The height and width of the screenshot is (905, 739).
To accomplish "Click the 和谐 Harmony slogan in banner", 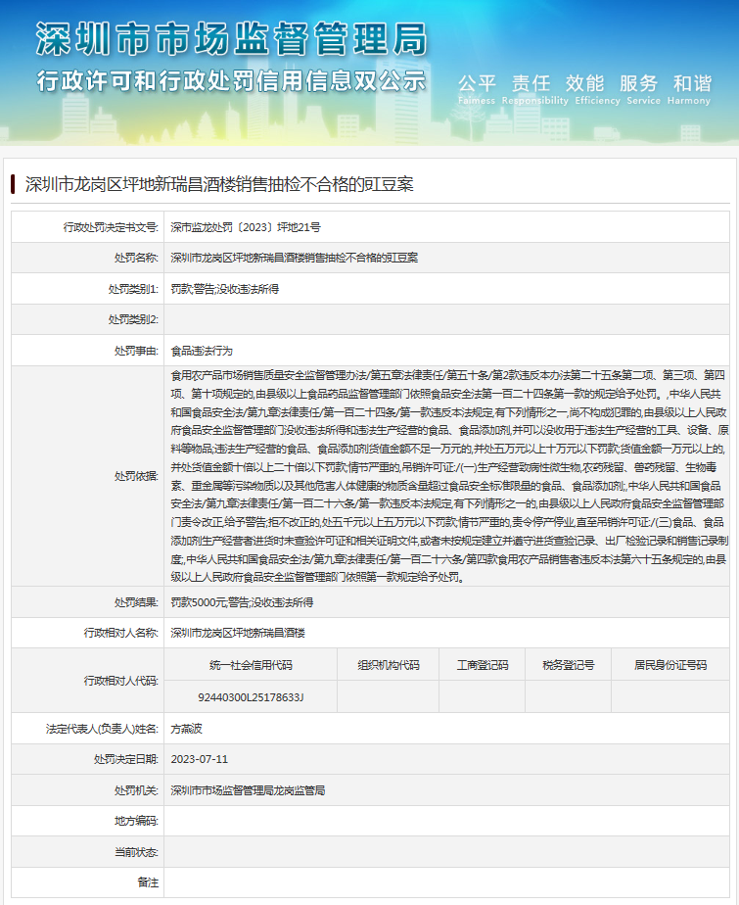I will [689, 89].
